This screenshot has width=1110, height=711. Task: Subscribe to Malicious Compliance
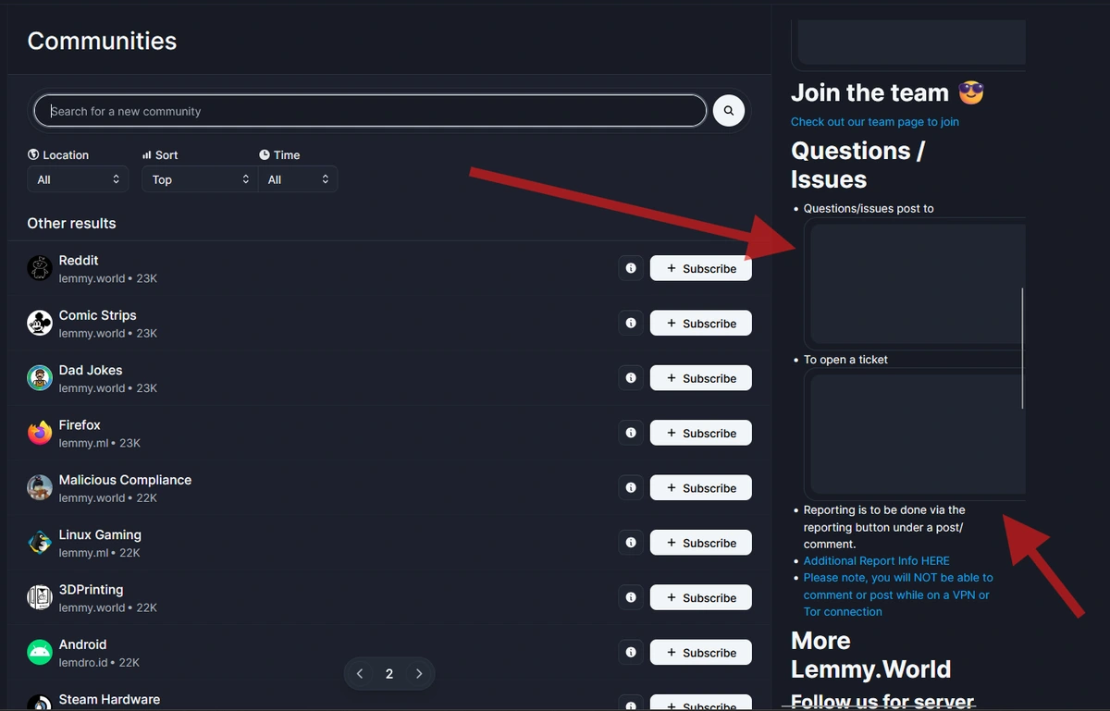(701, 487)
